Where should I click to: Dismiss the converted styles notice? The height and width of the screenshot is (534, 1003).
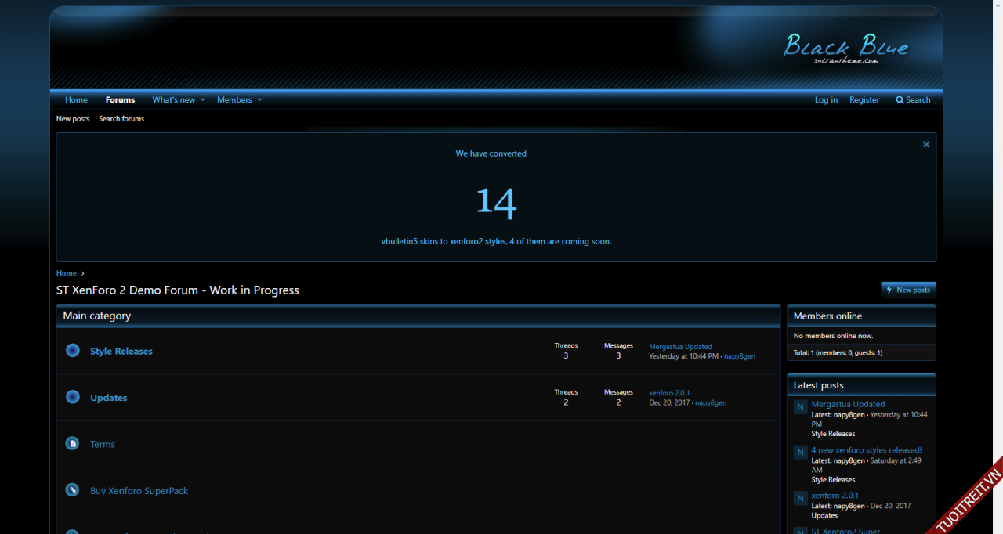point(926,144)
